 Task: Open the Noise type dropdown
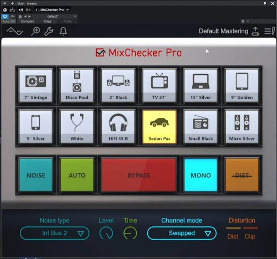(x=54, y=233)
